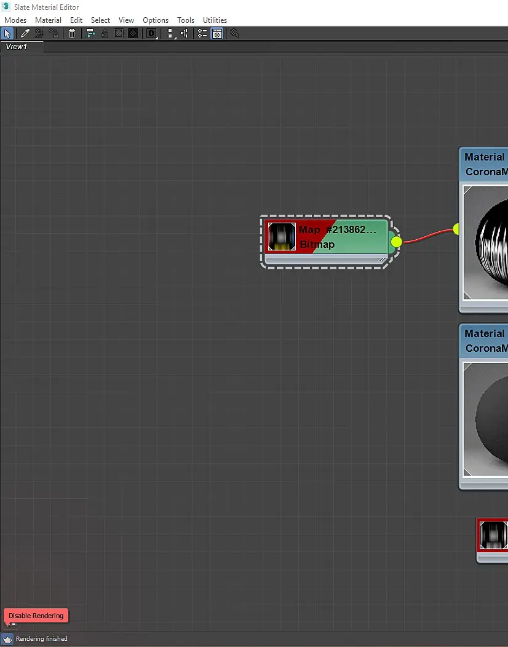Click Select by Material icon

click(x=235, y=33)
